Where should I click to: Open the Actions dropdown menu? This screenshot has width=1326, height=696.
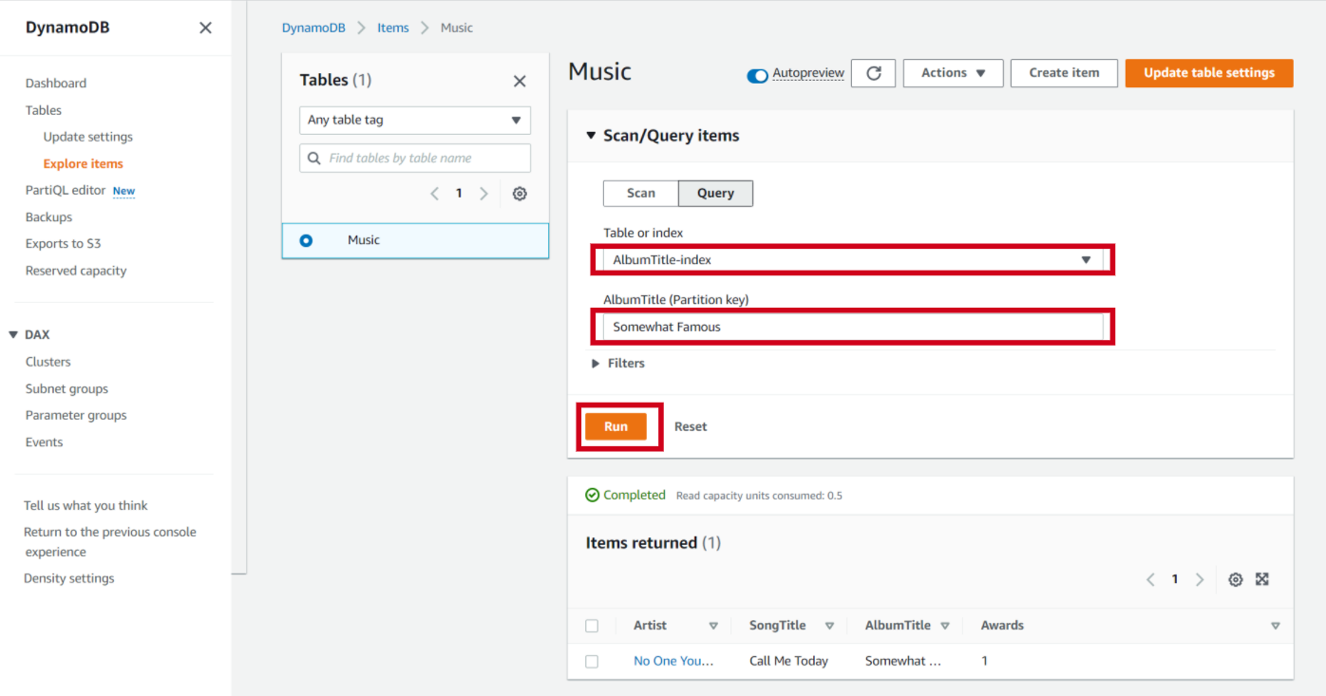coord(954,73)
